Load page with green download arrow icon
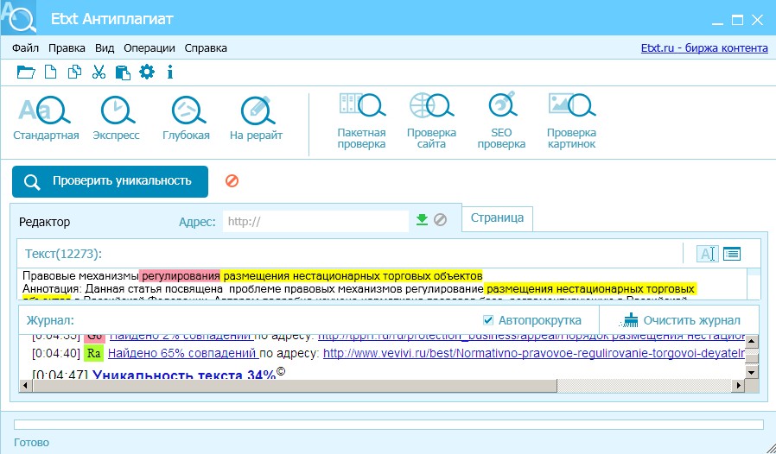The image size is (776, 454). coord(422,219)
